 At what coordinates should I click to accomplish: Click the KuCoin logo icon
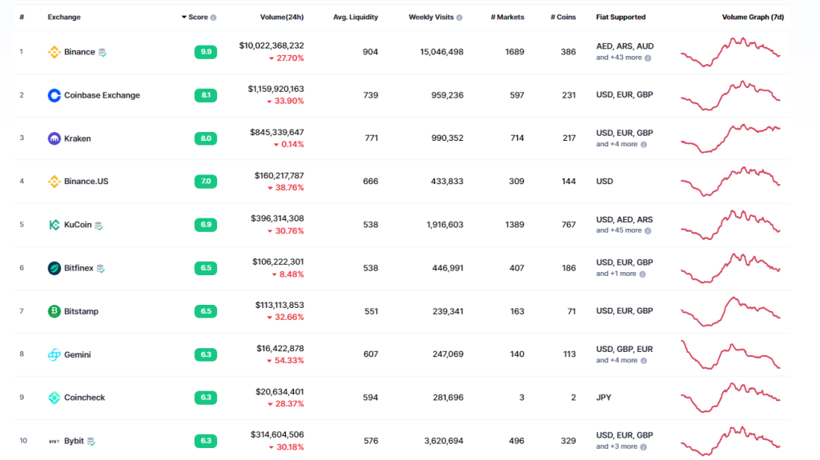point(54,225)
